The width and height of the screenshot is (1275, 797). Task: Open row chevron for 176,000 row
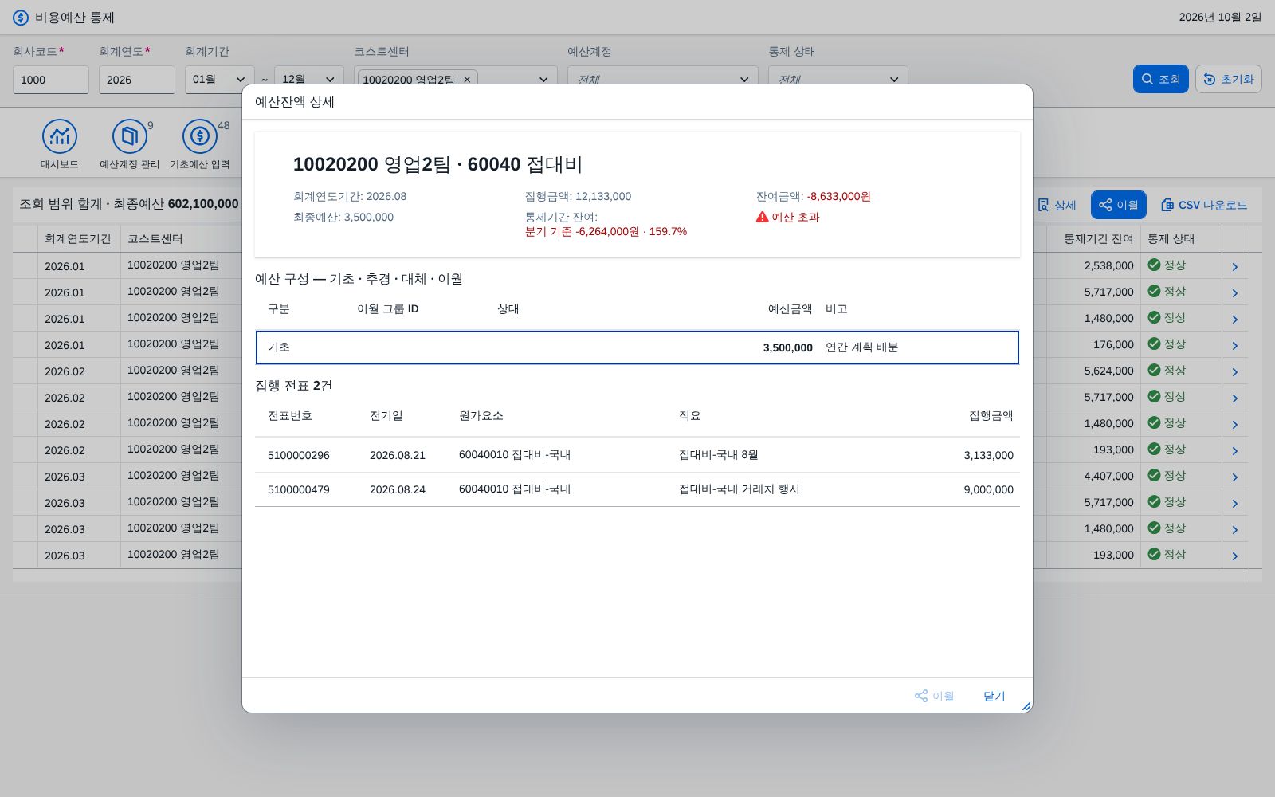1234,345
